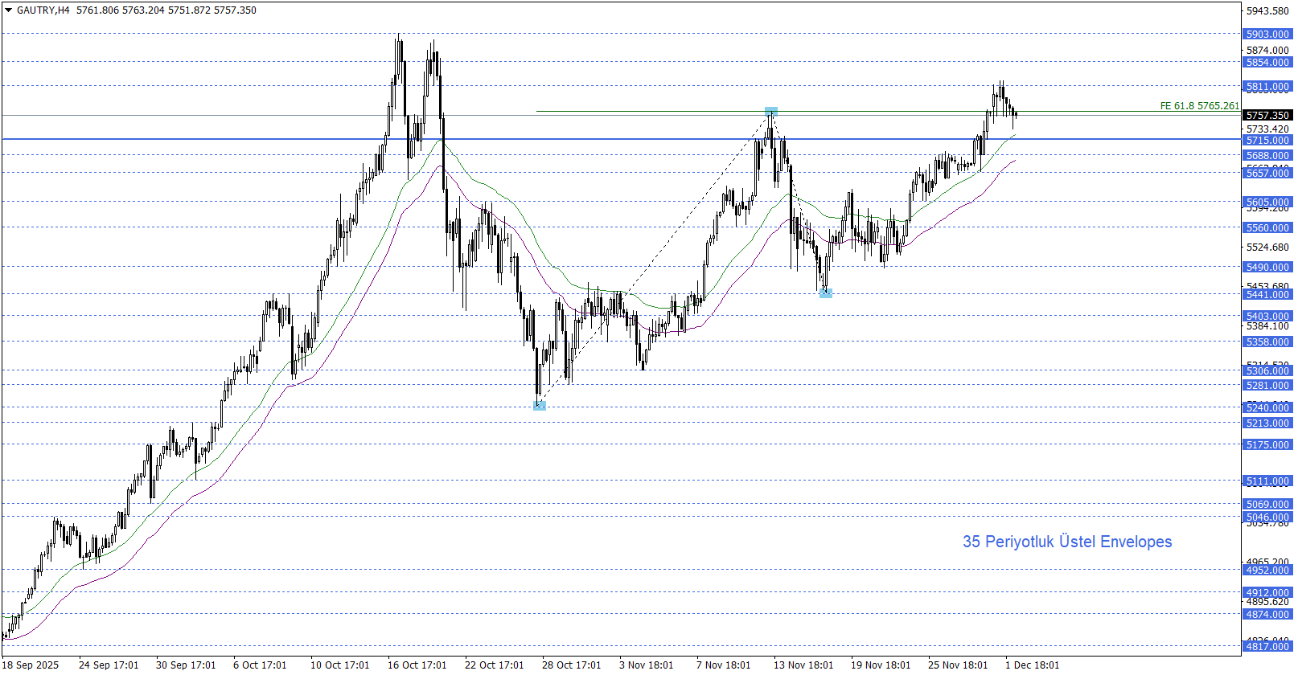Select the 5854.000 price level label
The width and height of the screenshot is (1298, 675).
pyautogui.click(x=1267, y=63)
